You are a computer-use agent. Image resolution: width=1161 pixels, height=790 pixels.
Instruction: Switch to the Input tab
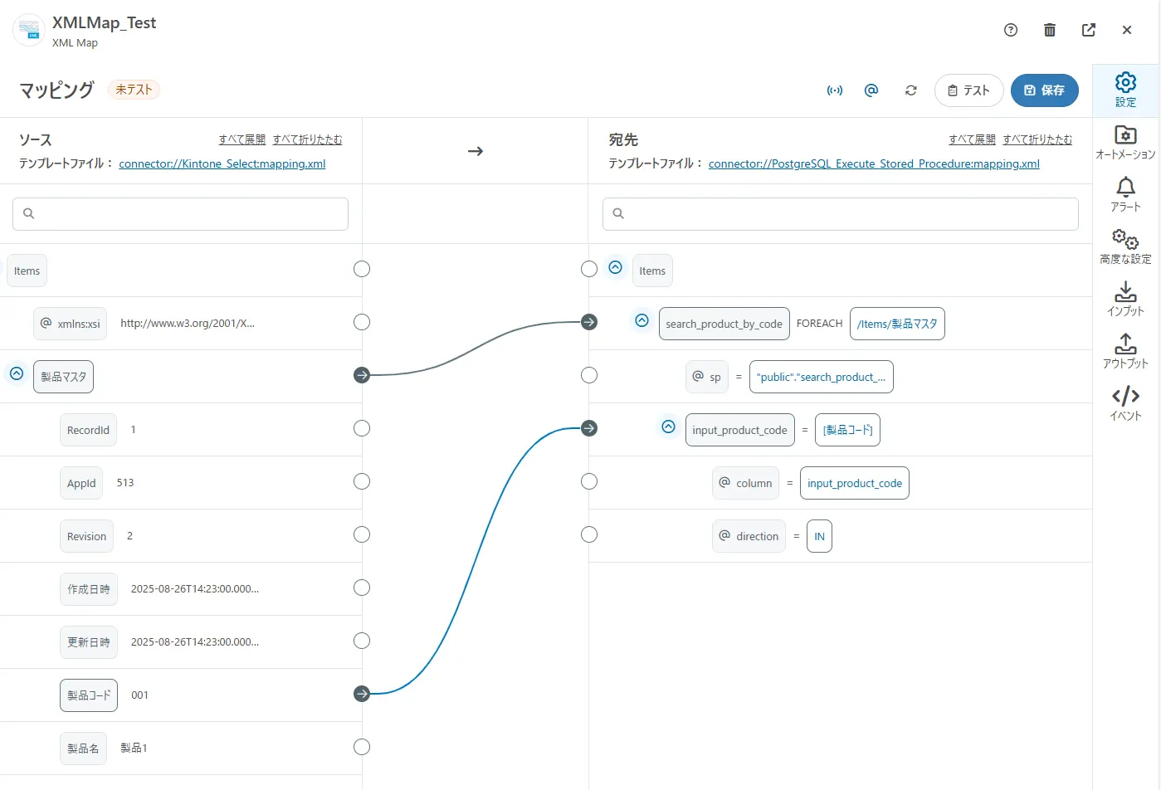[1125, 299]
